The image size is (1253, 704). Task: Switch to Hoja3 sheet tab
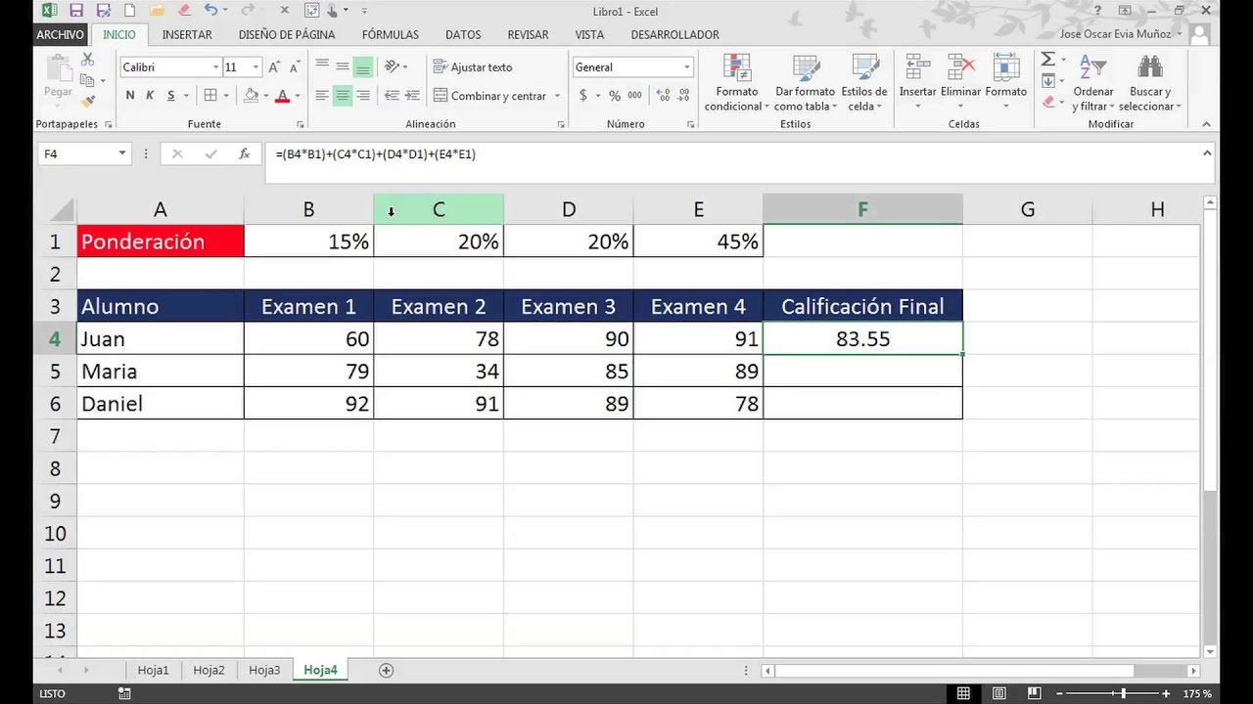(x=264, y=671)
